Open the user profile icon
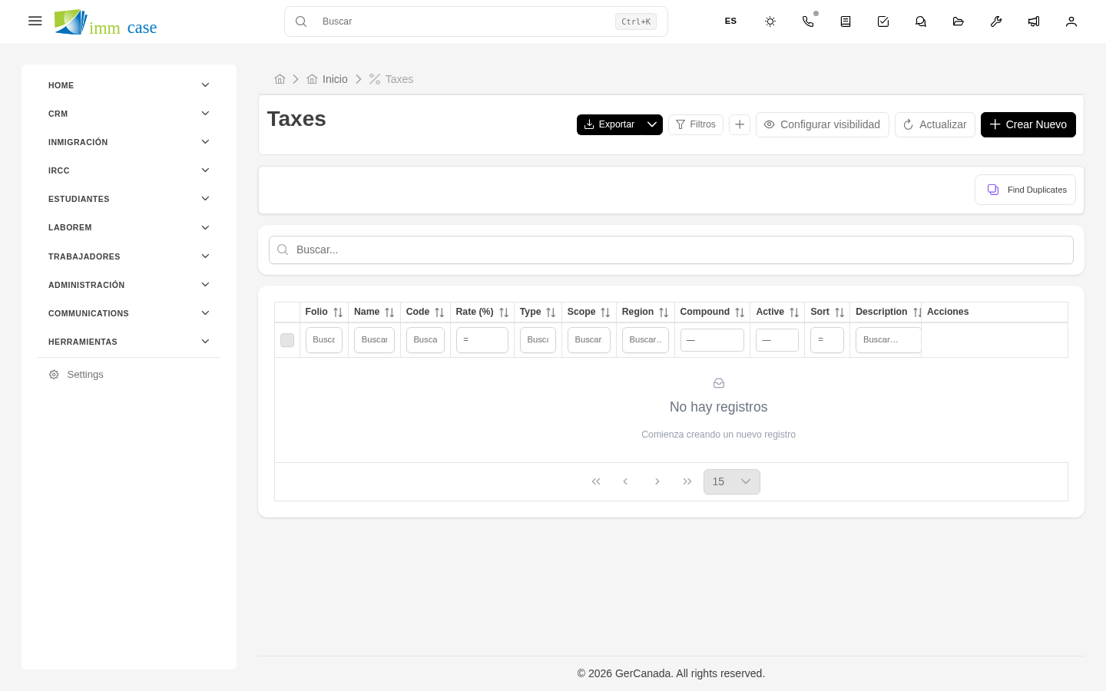 pyautogui.click(x=1071, y=21)
